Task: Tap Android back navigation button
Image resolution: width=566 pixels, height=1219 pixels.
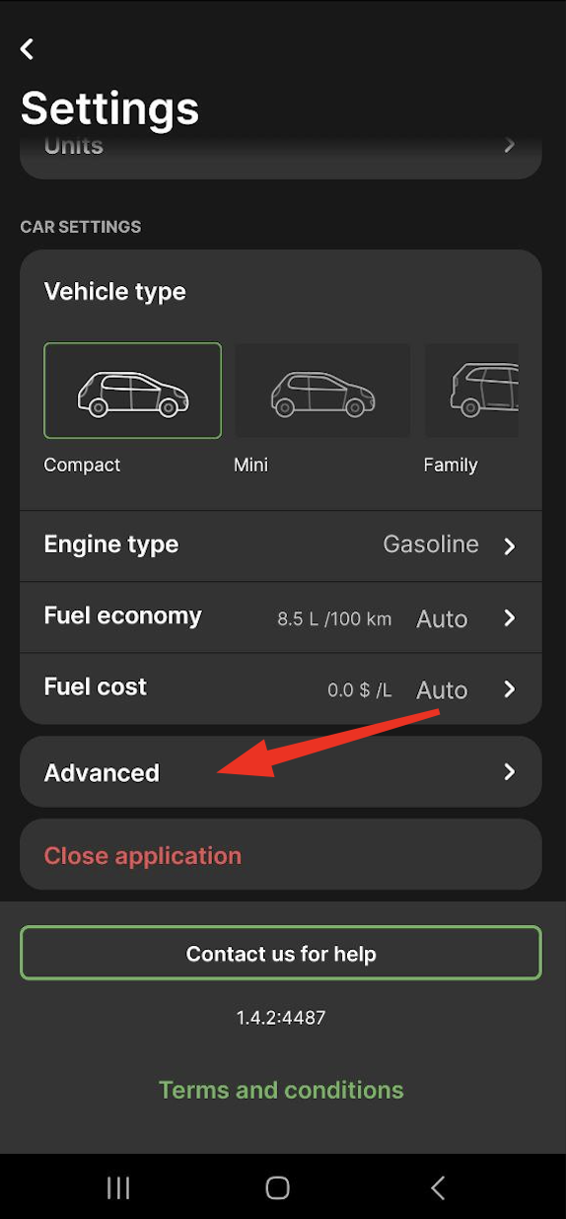Action: [x=439, y=1187]
